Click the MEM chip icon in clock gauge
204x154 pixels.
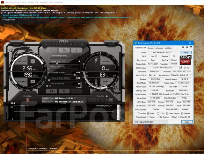tap(33, 81)
